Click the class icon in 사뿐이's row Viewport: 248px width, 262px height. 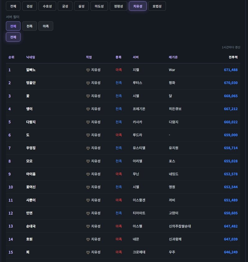click(88, 200)
